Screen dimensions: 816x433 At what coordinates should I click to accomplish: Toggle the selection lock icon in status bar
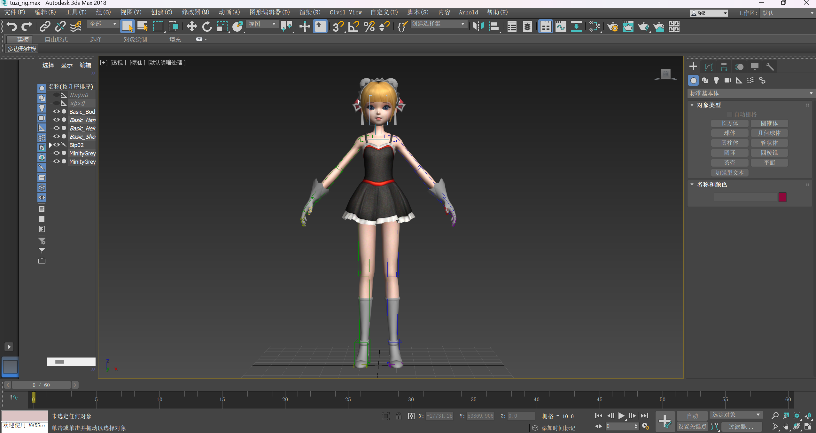(398, 416)
